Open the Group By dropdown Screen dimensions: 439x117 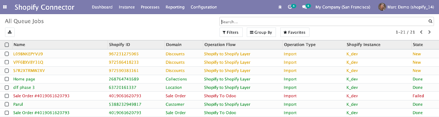click(x=261, y=32)
